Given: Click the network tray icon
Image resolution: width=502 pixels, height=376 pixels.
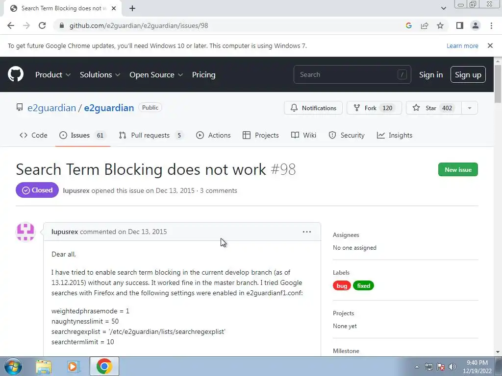Looking at the screenshot, I should click(429, 367).
